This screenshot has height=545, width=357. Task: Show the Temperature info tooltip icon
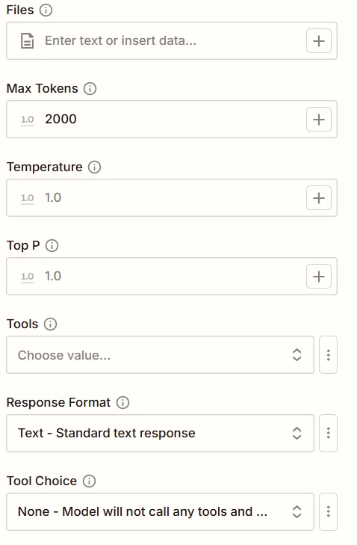94,167
